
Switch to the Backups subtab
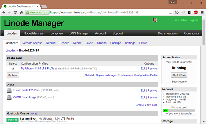click(116, 43)
